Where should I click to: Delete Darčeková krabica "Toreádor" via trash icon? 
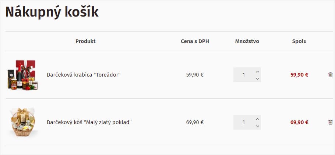pyautogui.click(x=330, y=75)
